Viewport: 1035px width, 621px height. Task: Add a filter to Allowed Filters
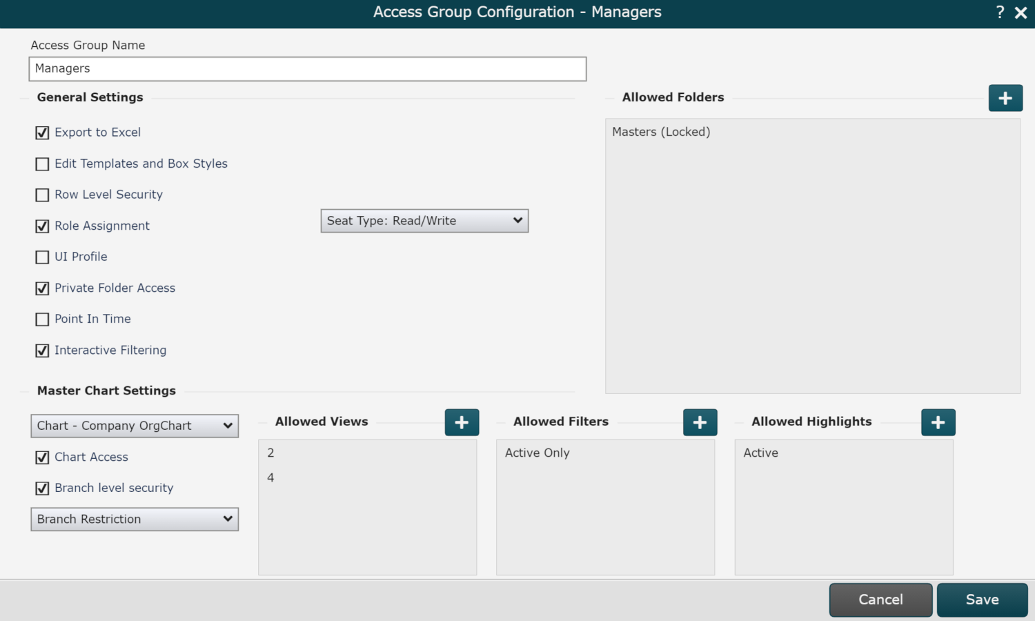tap(700, 422)
